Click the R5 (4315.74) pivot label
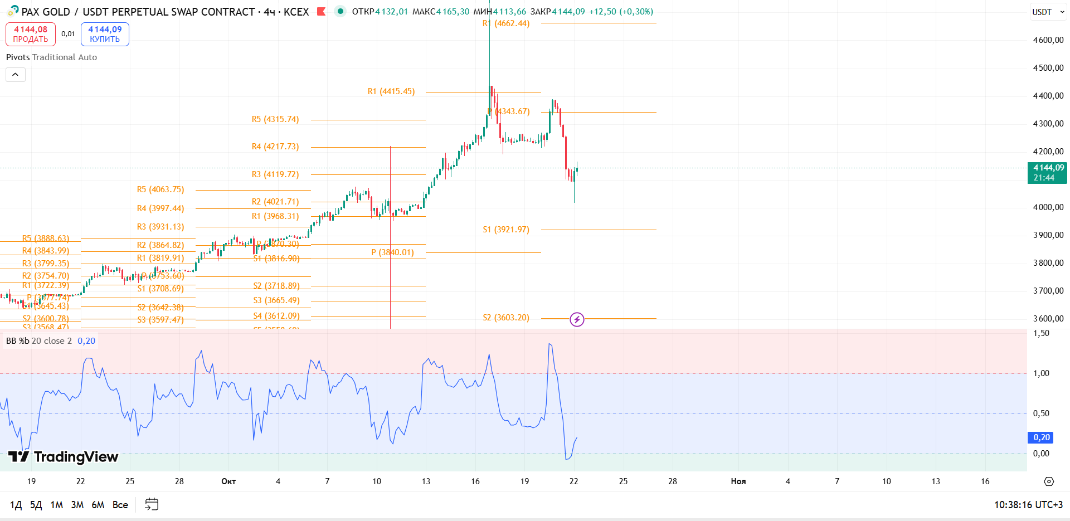Image resolution: width=1070 pixels, height=521 pixels. pyautogui.click(x=275, y=119)
